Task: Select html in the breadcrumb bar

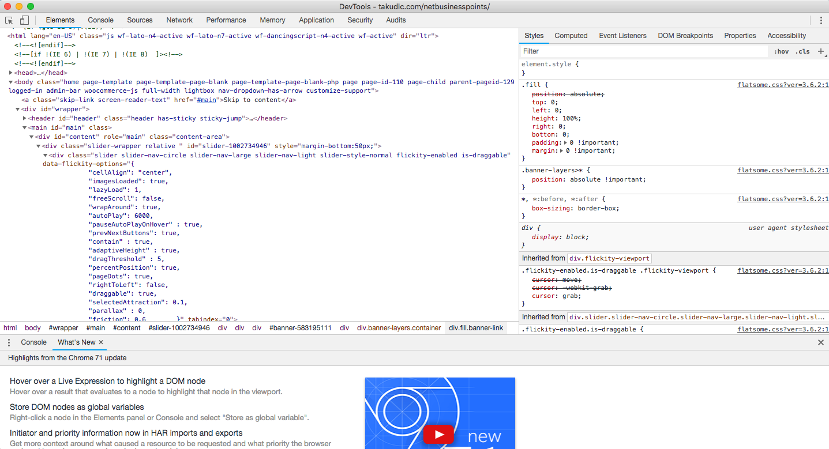Action: tap(10, 328)
